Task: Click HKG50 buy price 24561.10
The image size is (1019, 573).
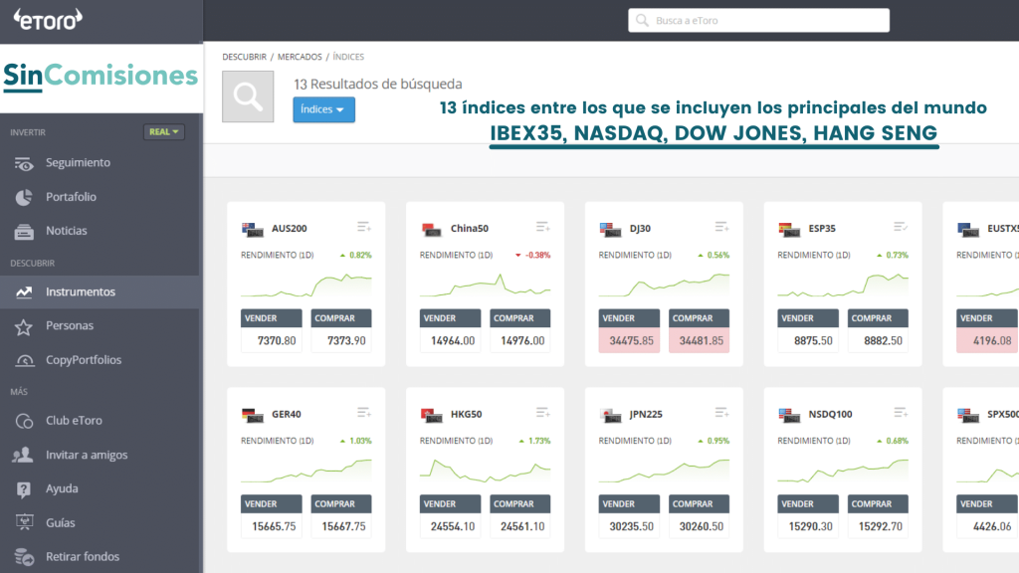Action: (x=519, y=526)
